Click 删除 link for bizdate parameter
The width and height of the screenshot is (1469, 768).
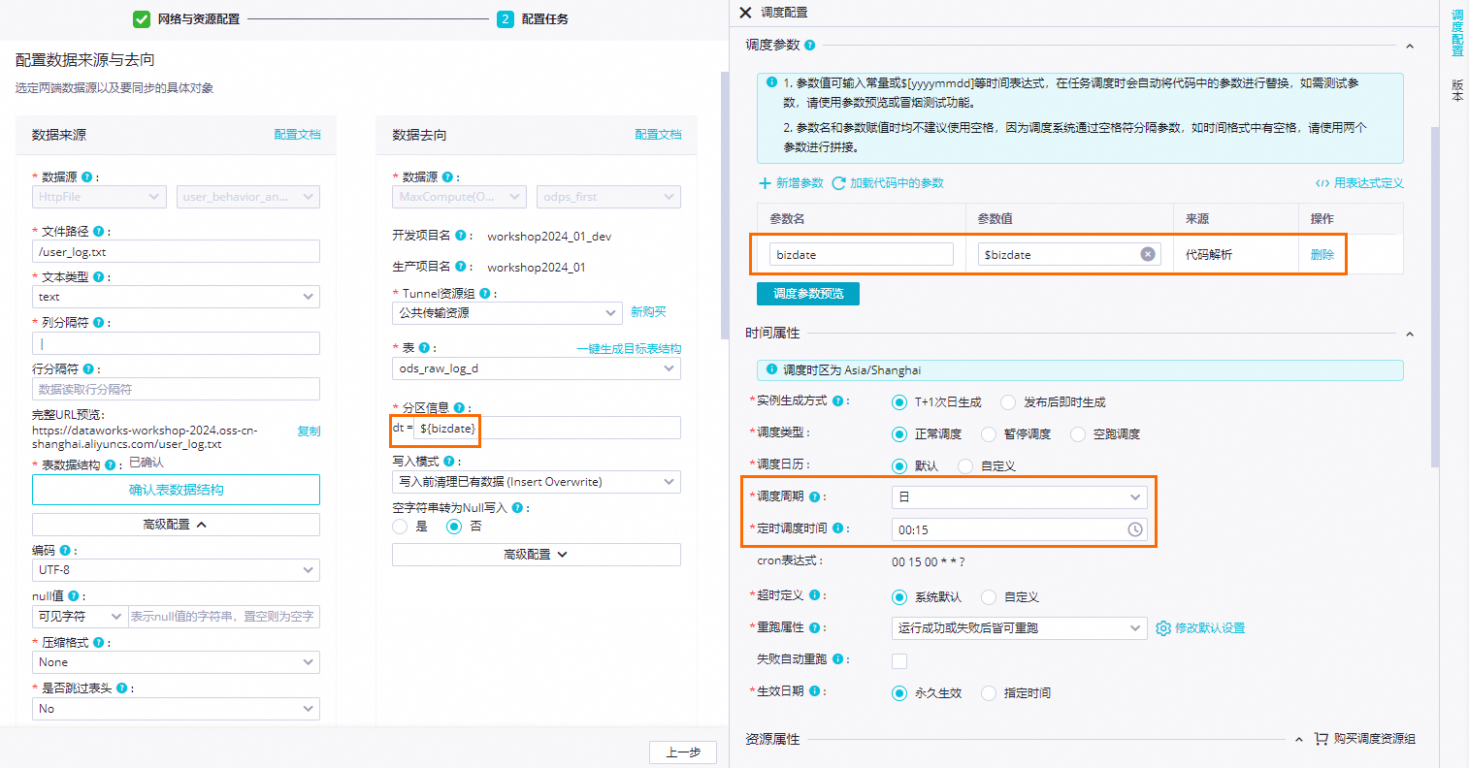(1322, 254)
